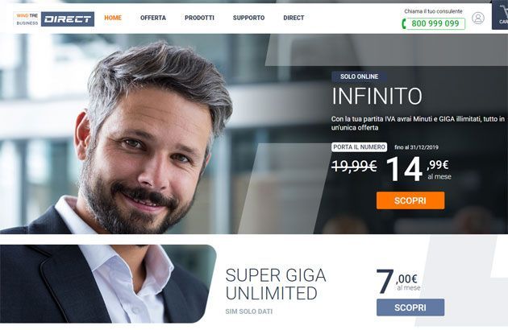
Task: Click the SOLO ONLINE badge
Action: [359, 76]
